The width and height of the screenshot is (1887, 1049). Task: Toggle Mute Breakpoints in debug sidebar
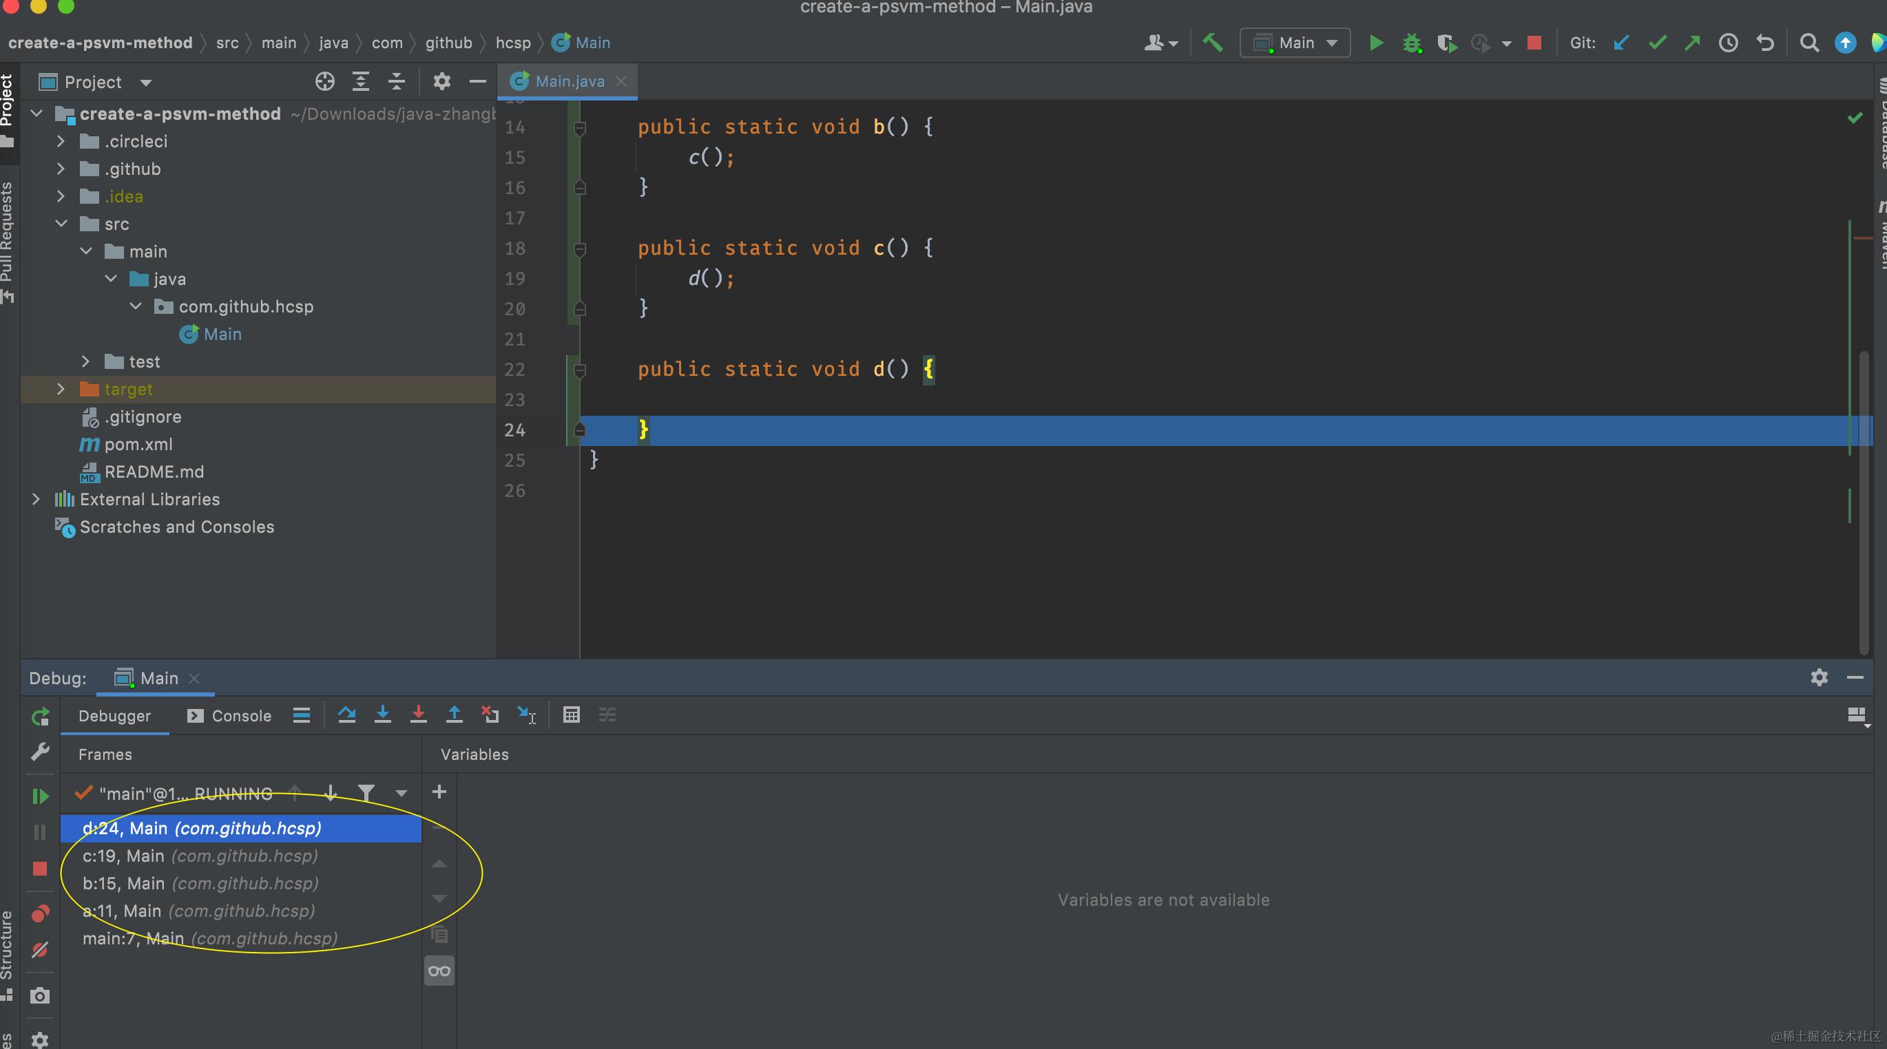[41, 950]
